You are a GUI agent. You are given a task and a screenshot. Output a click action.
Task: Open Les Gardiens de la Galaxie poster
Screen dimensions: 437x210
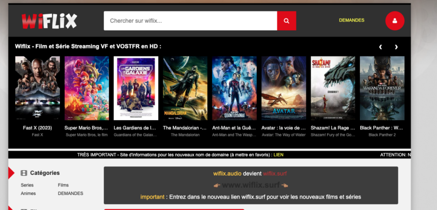136,88
